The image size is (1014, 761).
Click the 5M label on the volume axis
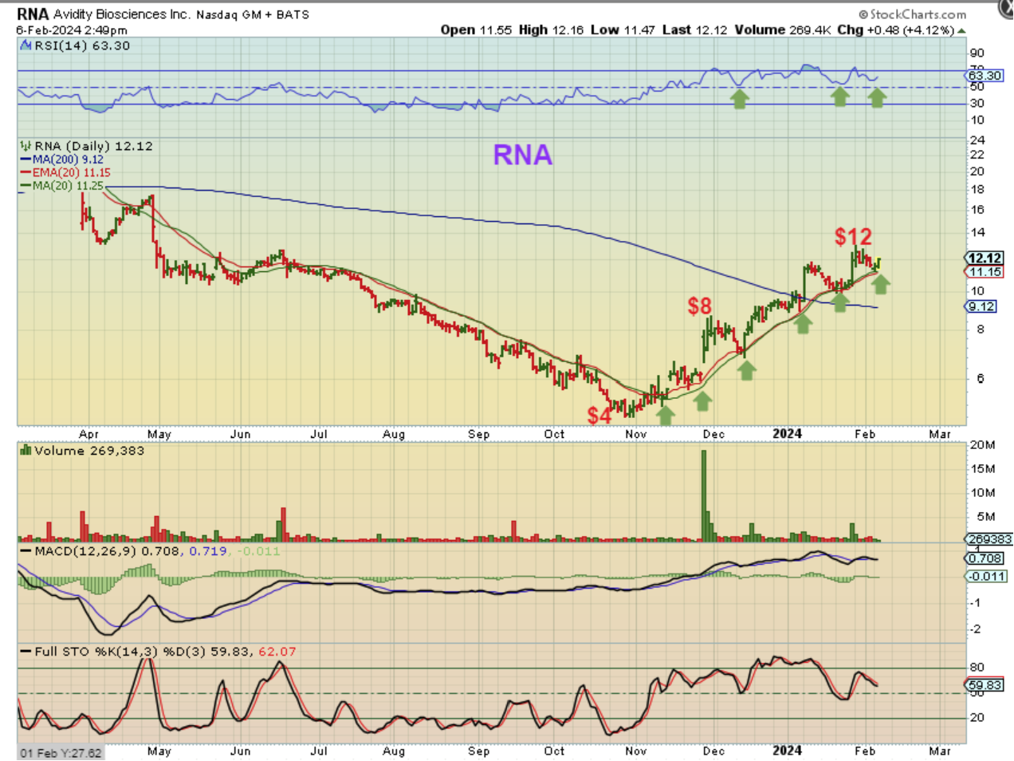click(985, 516)
